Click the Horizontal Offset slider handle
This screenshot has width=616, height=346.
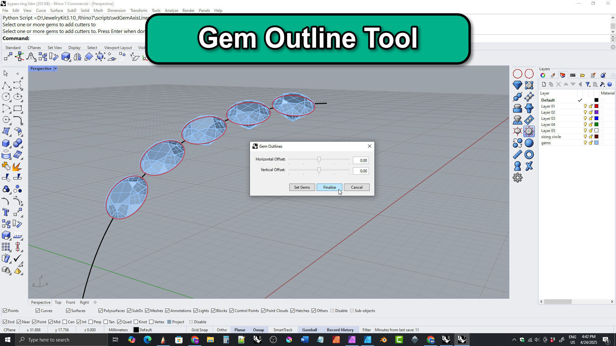coord(319,160)
